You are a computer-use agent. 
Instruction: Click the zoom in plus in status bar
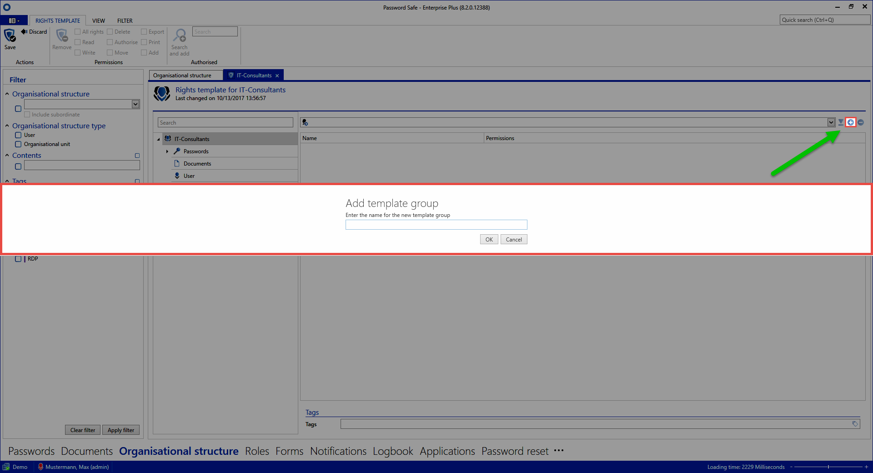click(867, 467)
